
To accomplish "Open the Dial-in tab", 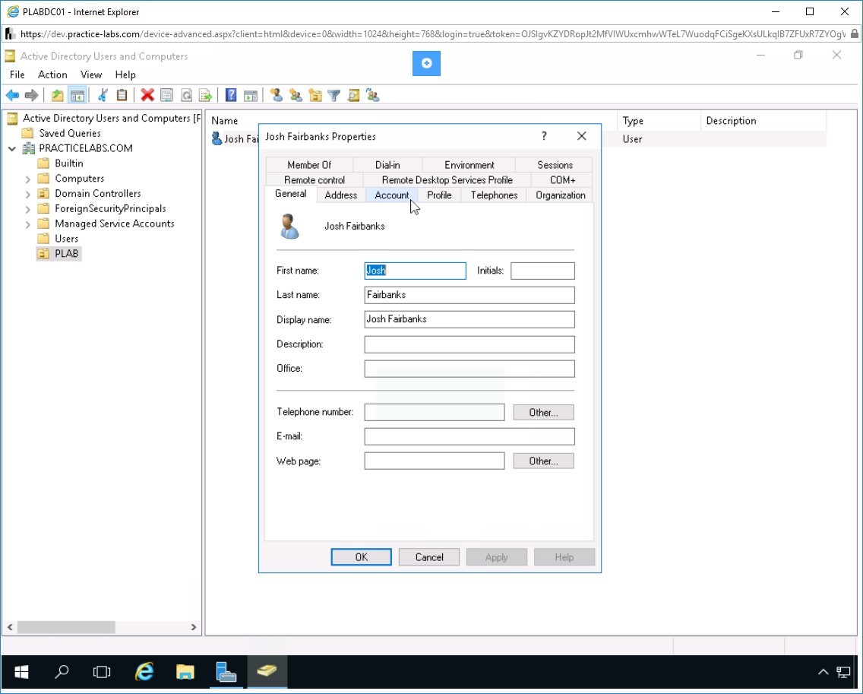I will tap(387, 165).
